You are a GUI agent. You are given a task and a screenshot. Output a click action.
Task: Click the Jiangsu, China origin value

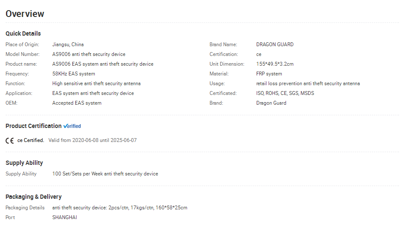[x=68, y=44]
